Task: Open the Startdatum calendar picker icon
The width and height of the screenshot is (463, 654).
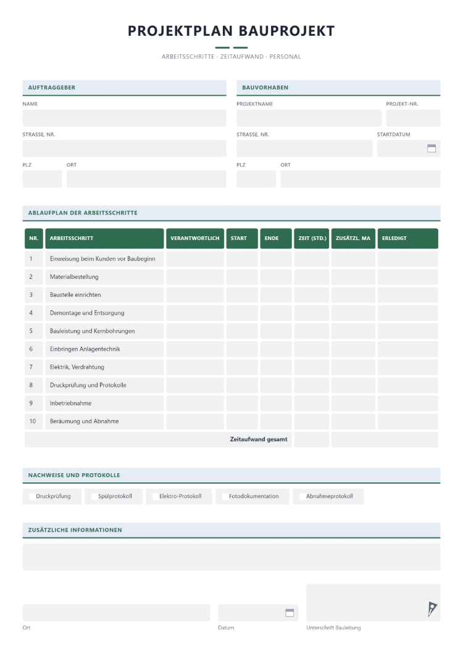Action: (432, 148)
